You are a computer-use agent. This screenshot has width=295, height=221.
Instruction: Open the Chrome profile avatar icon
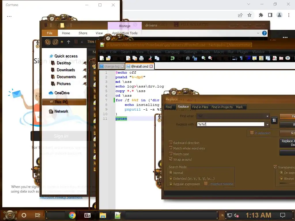pyautogui.click(x=279, y=15)
